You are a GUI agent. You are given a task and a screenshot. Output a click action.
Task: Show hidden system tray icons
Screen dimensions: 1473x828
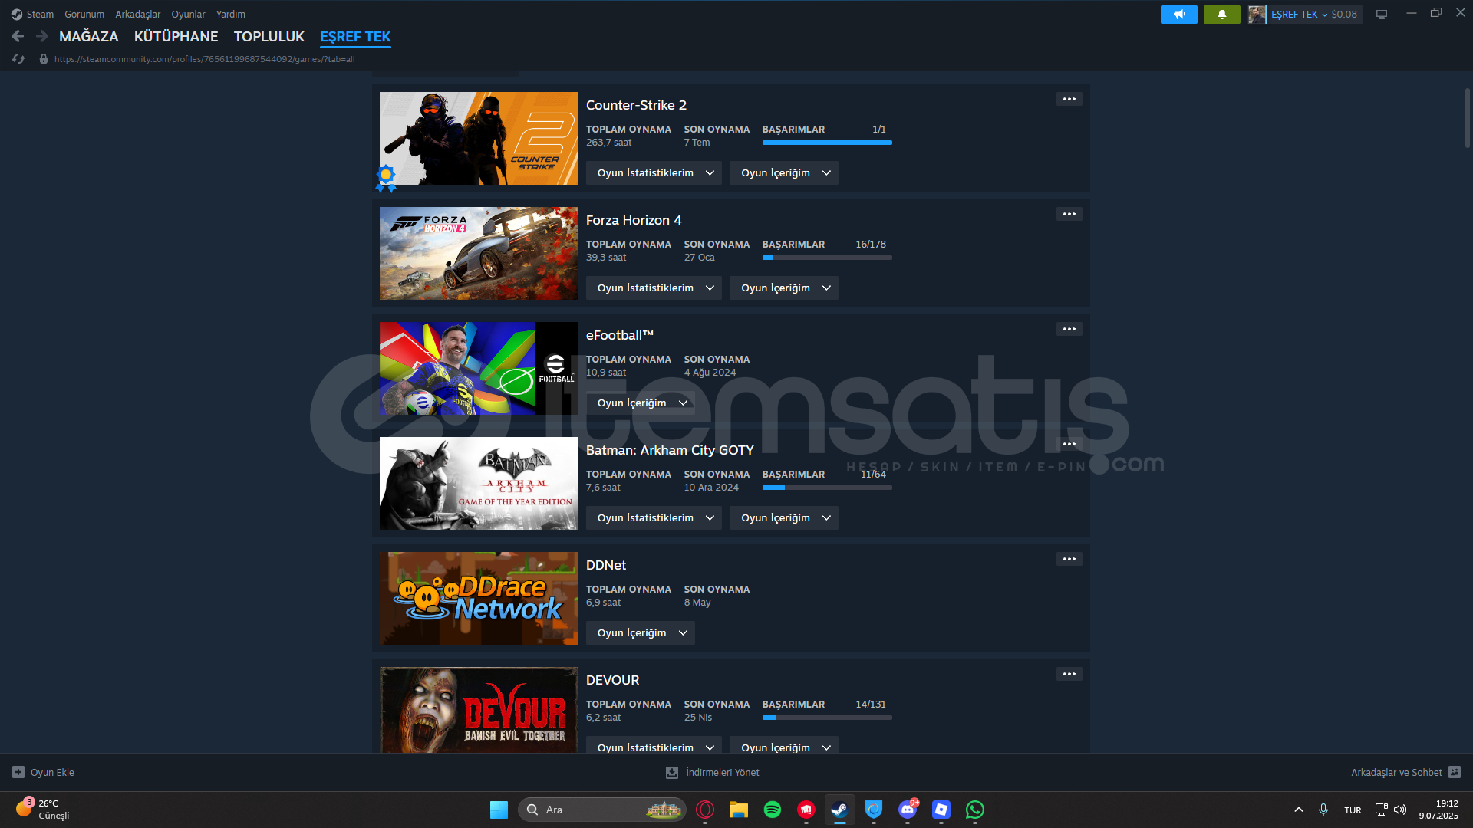[x=1299, y=810]
